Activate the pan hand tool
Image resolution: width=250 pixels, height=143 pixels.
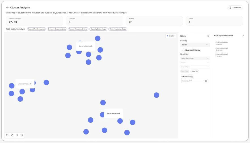pyautogui.click(x=12, y=135)
